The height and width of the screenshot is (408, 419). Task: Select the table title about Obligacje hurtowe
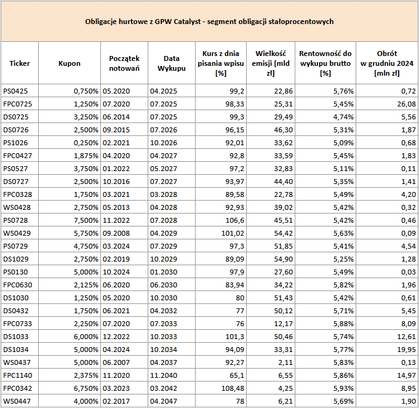209,22
